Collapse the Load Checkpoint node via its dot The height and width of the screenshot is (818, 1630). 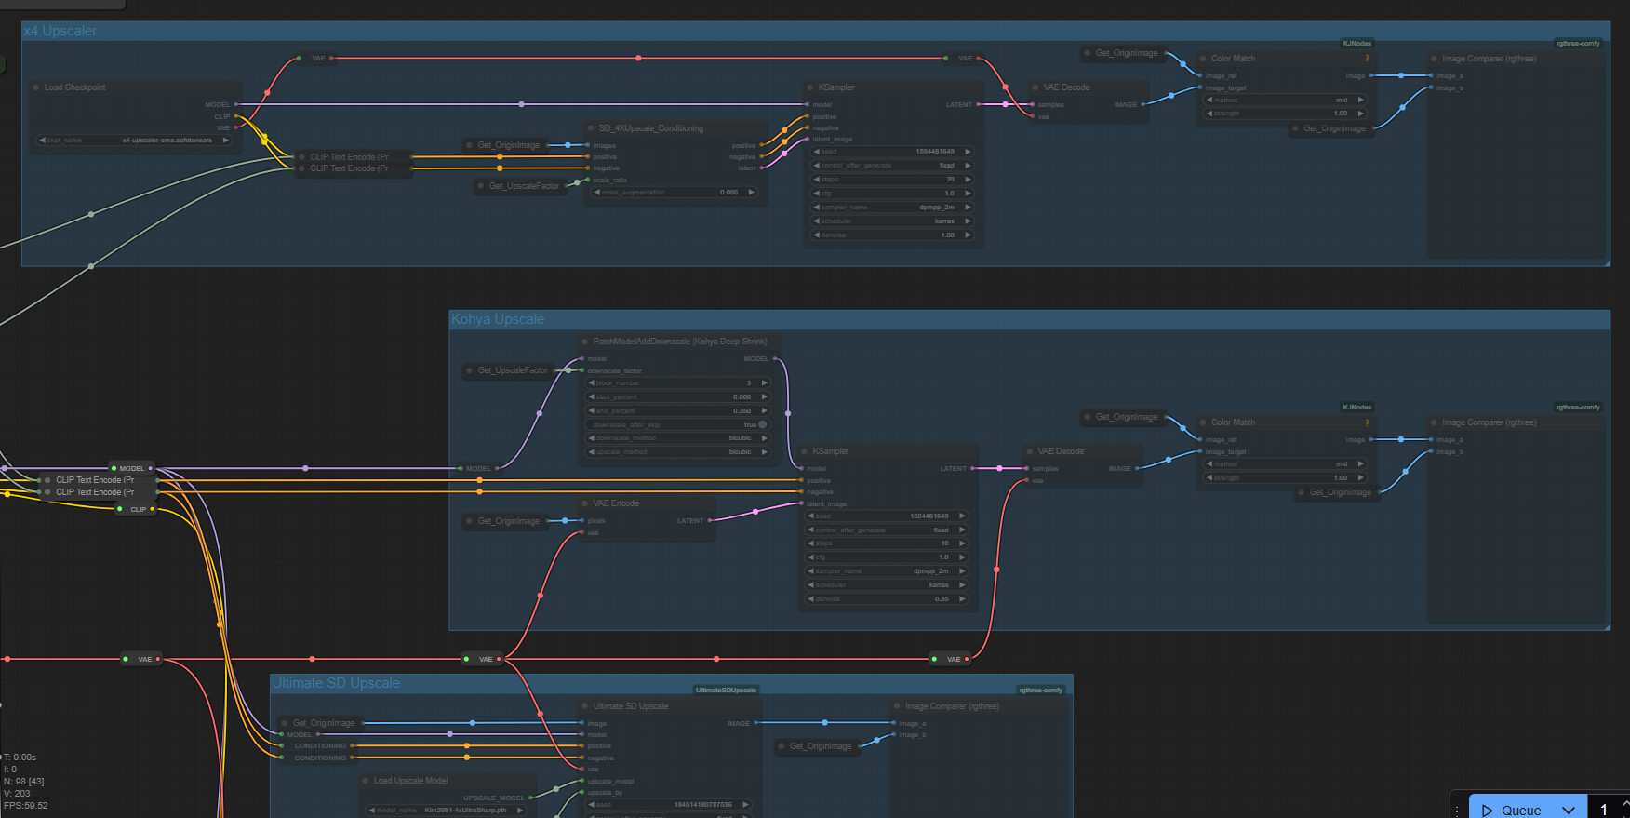36,87
